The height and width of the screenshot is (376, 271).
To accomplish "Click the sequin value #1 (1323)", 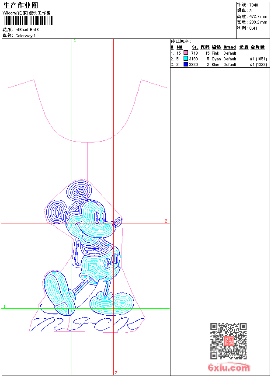I will [x=258, y=65].
